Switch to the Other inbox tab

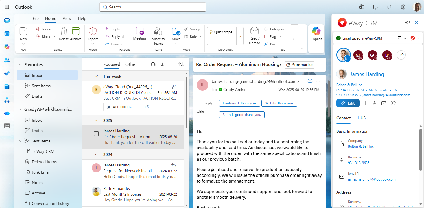131,64
